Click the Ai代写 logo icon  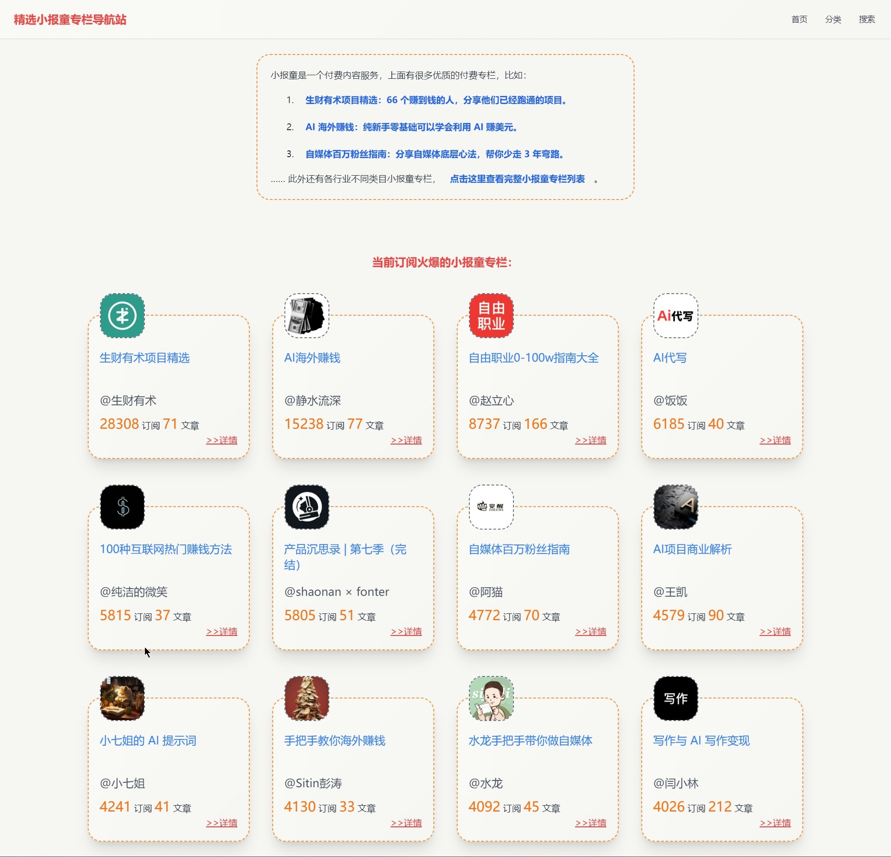coord(675,315)
